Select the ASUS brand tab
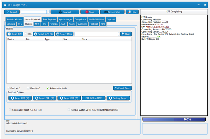The height and width of the screenshot is (139, 210). click(63, 24)
